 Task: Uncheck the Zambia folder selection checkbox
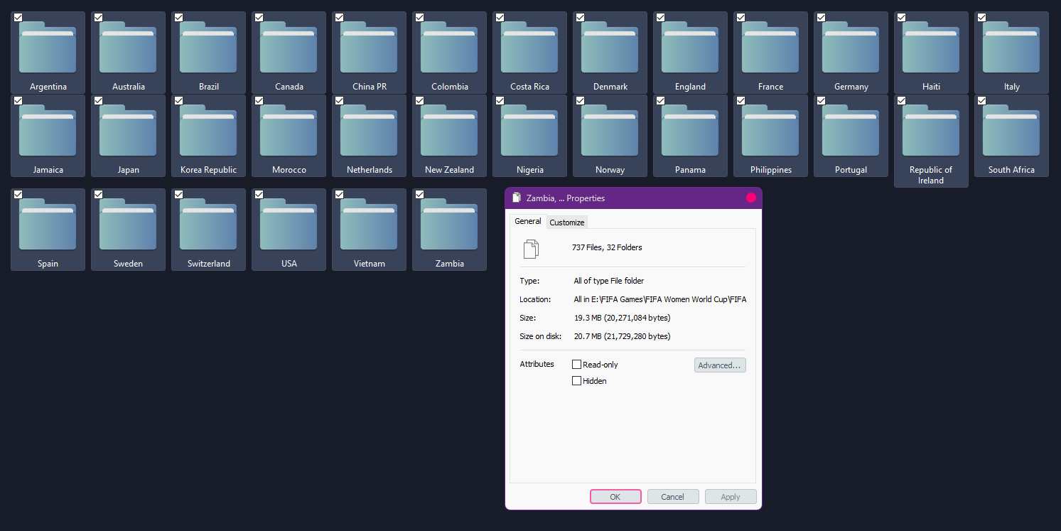[x=419, y=194]
